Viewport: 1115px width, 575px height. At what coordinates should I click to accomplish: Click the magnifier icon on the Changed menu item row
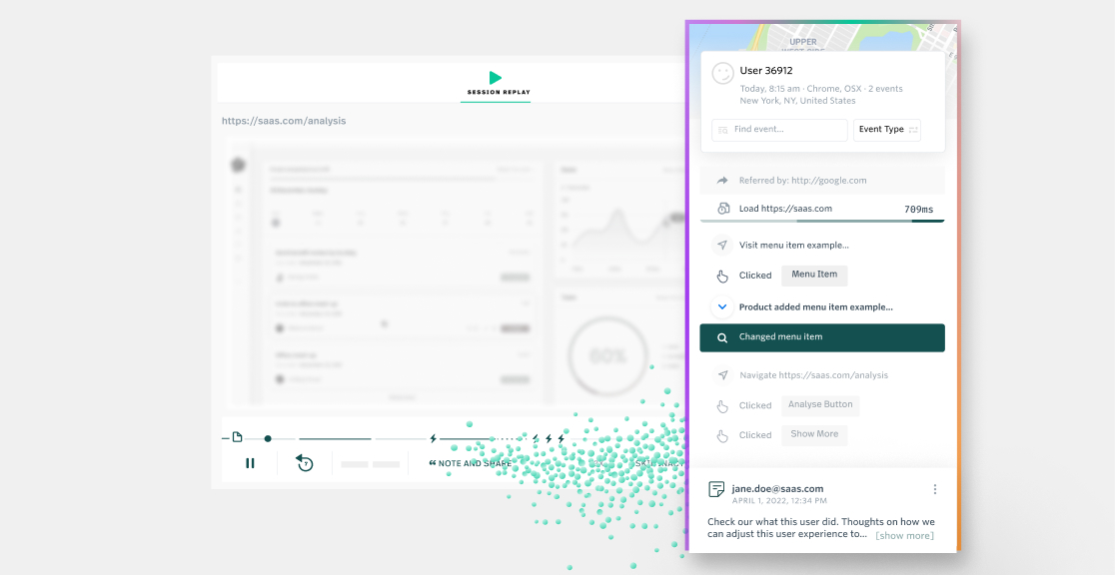721,337
